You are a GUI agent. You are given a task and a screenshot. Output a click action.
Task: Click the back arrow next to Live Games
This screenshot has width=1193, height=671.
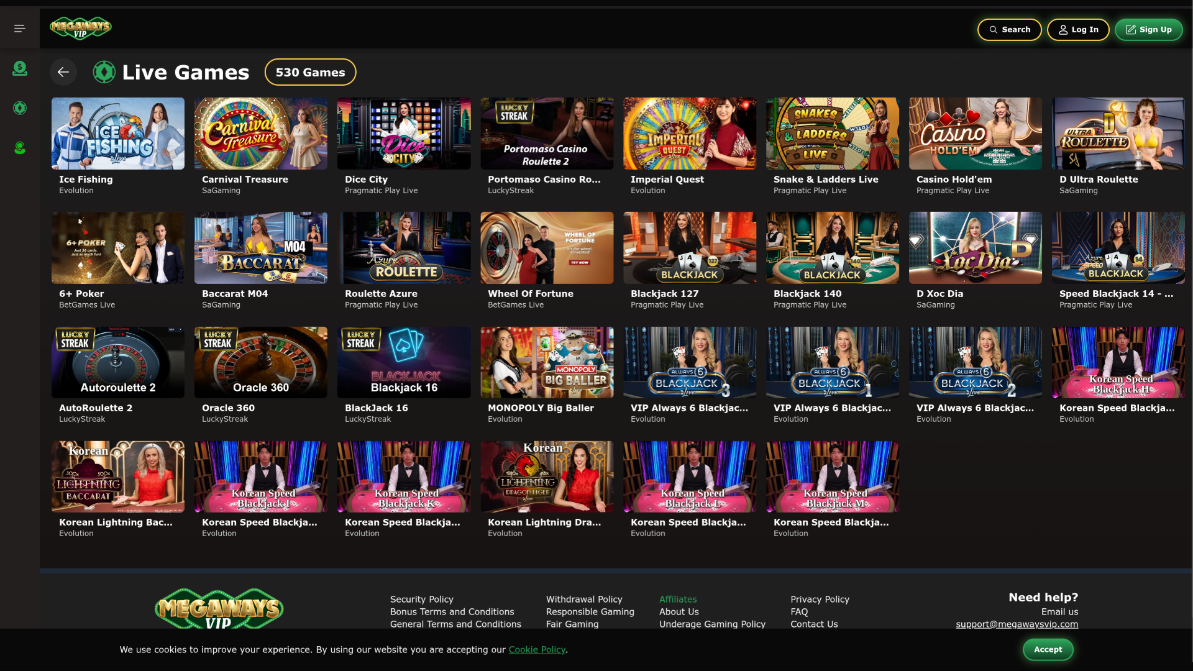63,71
